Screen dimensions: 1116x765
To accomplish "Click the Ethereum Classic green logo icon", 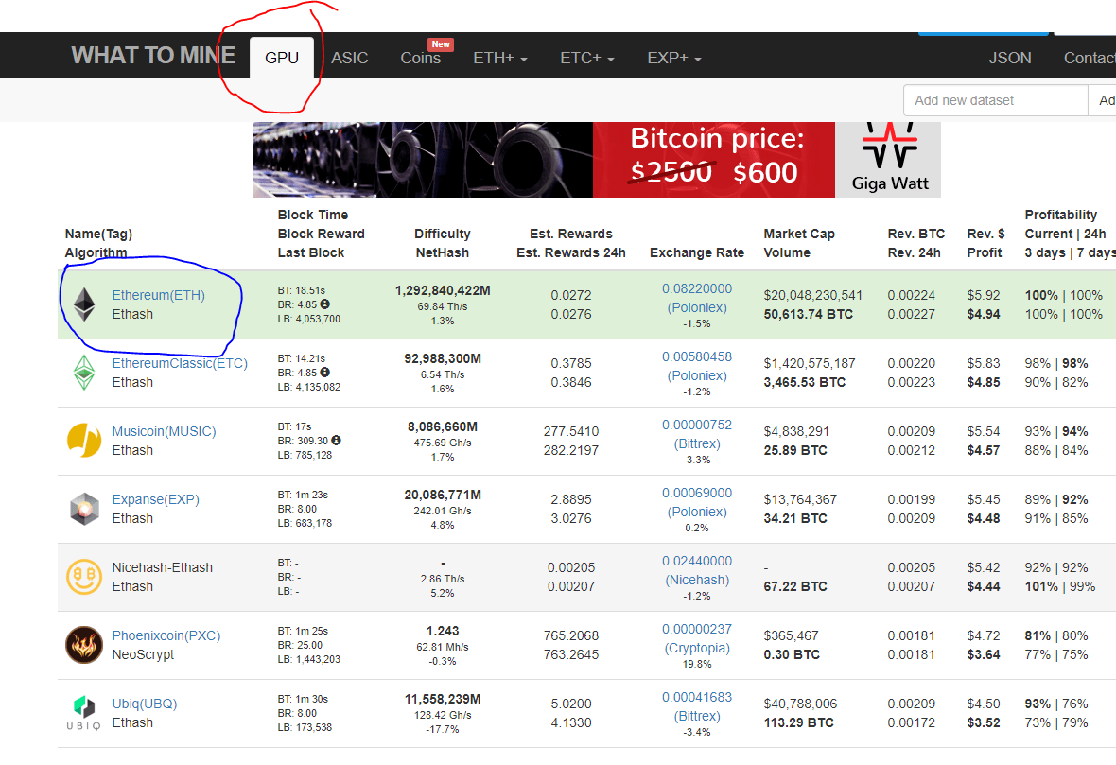I will coord(85,373).
